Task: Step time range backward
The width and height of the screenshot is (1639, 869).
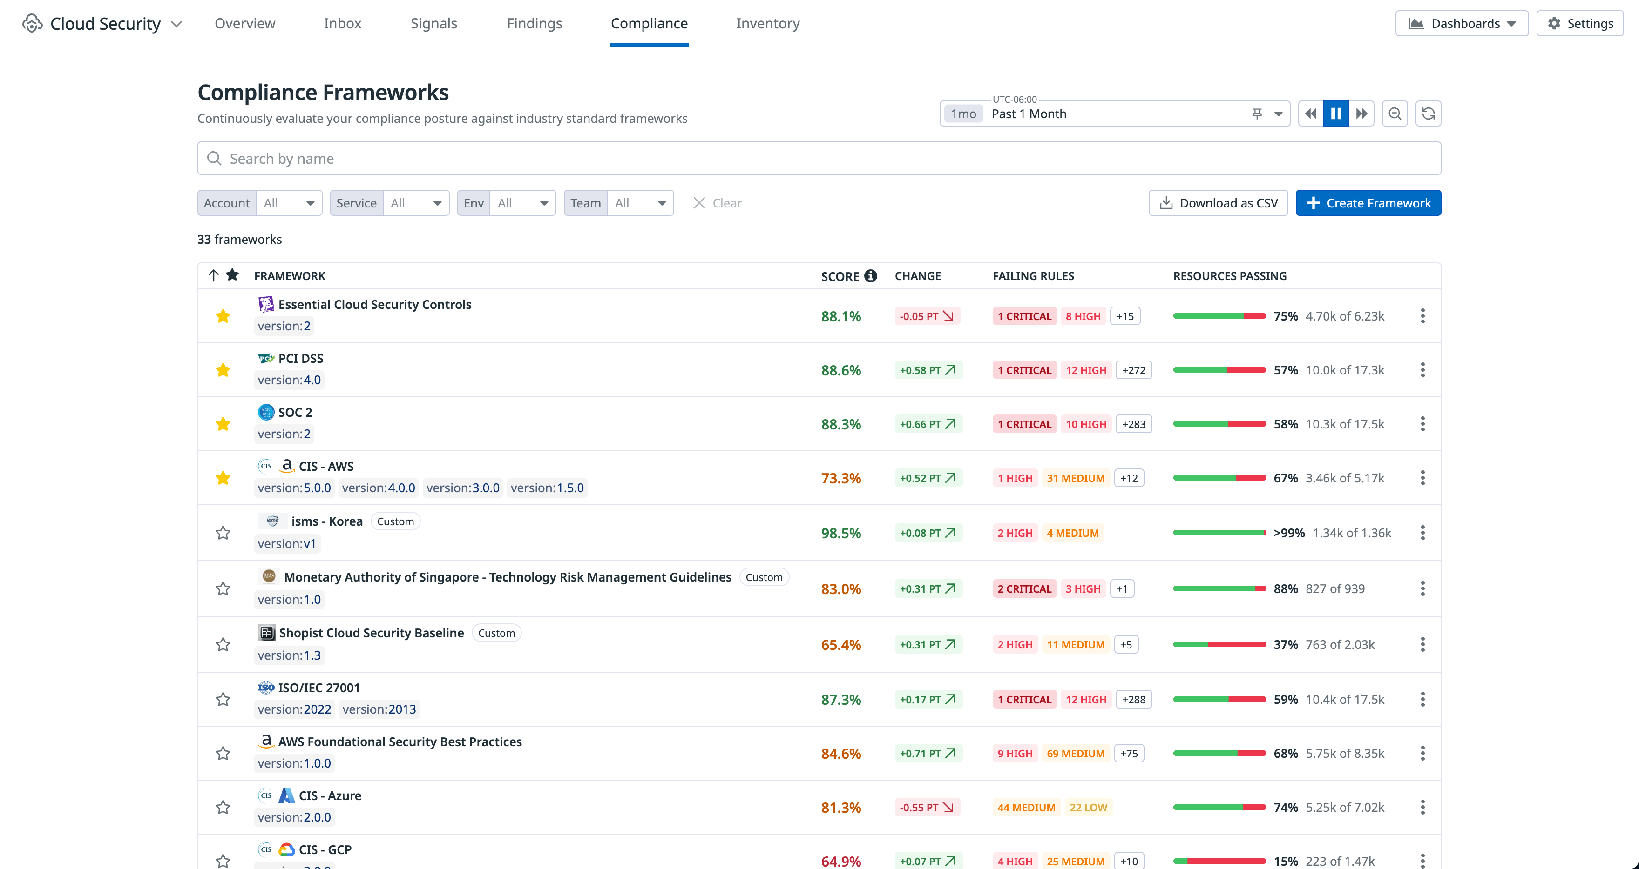Action: 1311,114
